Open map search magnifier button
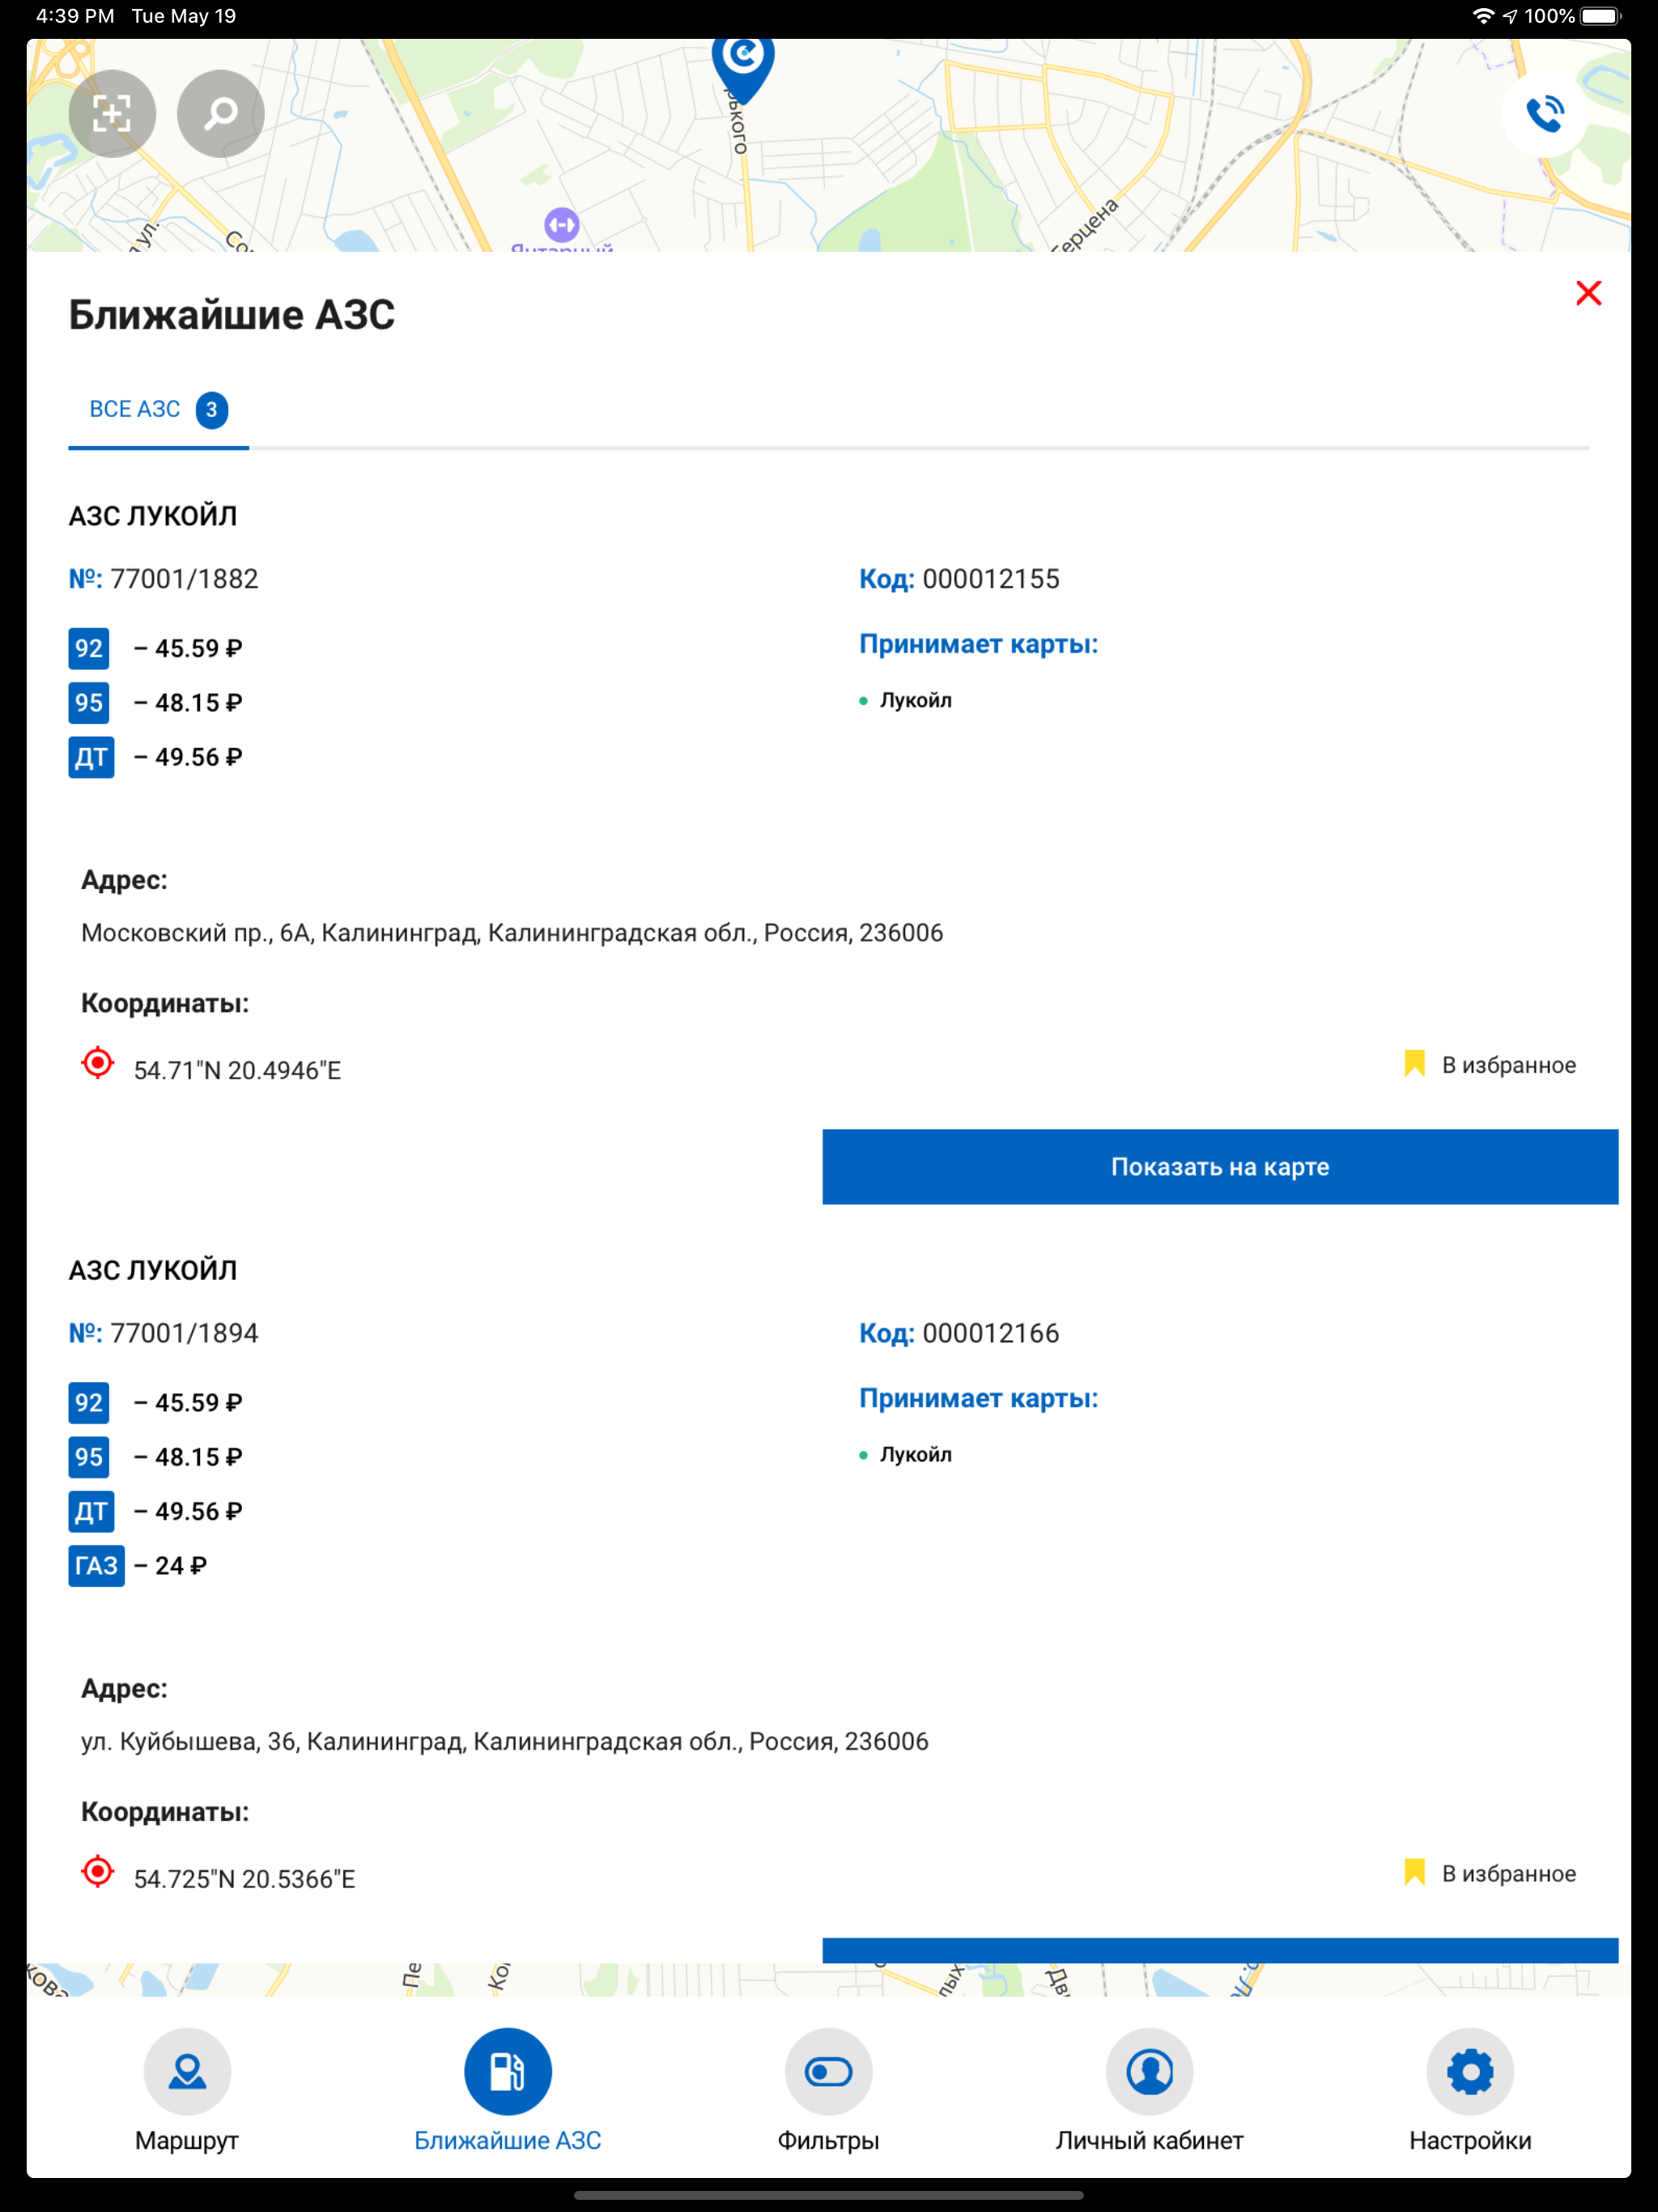 pyautogui.click(x=220, y=113)
